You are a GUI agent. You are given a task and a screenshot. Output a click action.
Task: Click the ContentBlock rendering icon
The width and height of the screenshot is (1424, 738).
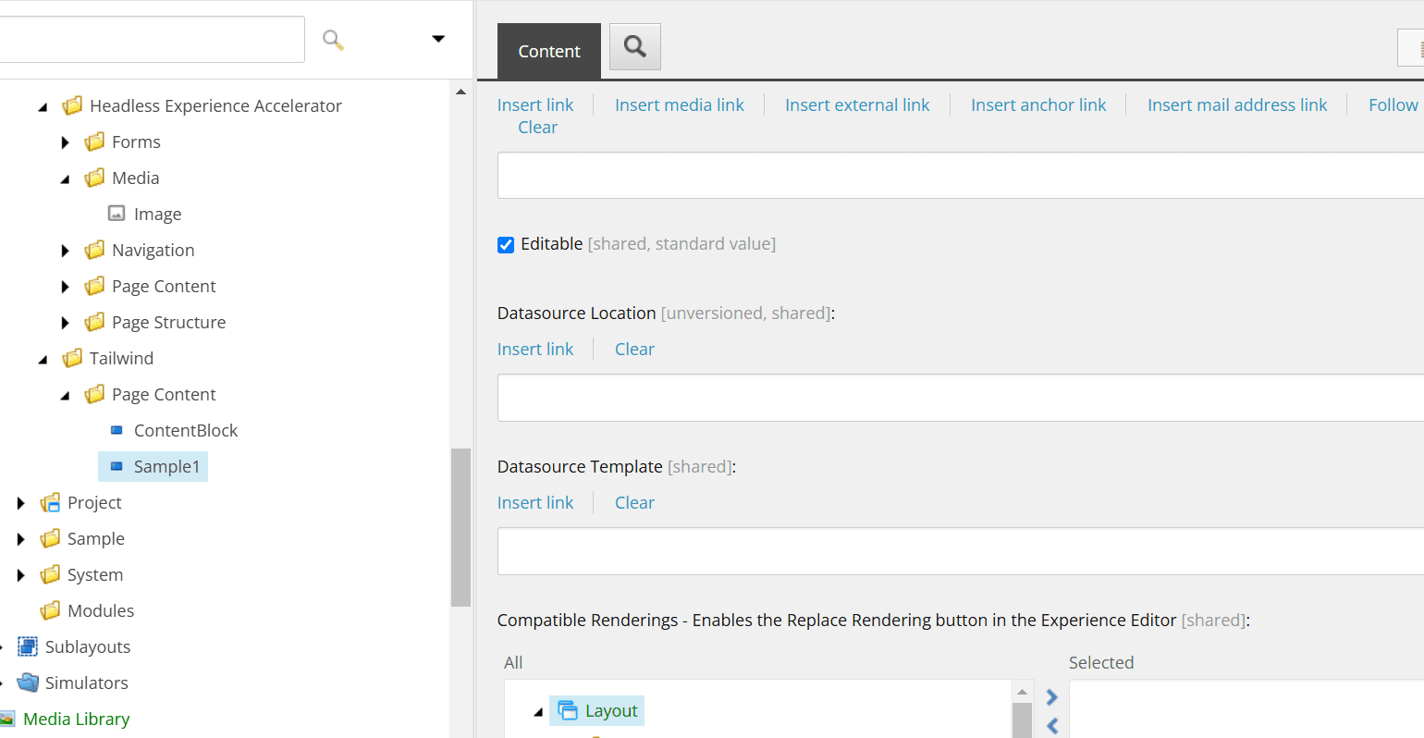click(x=117, y=430)
